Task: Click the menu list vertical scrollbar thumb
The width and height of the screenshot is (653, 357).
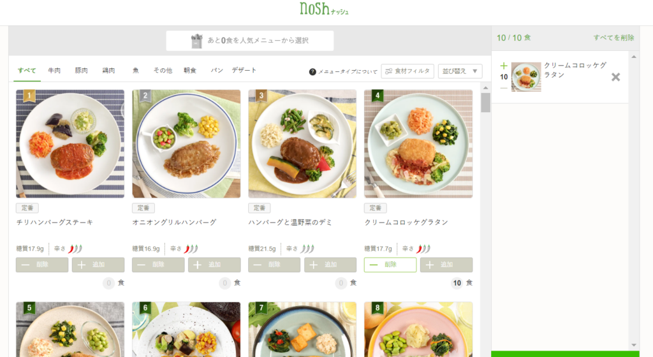Action: pyautogui.click(x=485, y=103)
